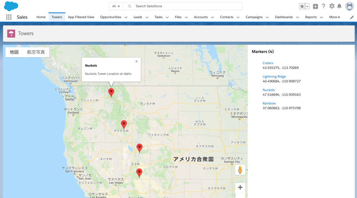Click the Towers umbrella page icon
The height and width of the screenshot is (198, 357).
(11, 34)
